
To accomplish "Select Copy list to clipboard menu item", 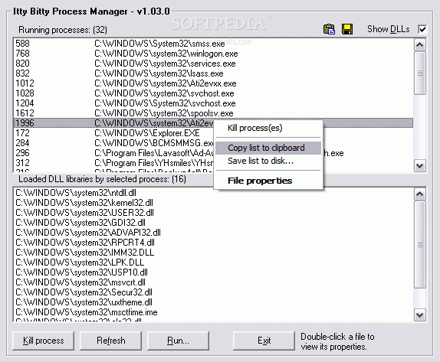I will coord(268,148).
